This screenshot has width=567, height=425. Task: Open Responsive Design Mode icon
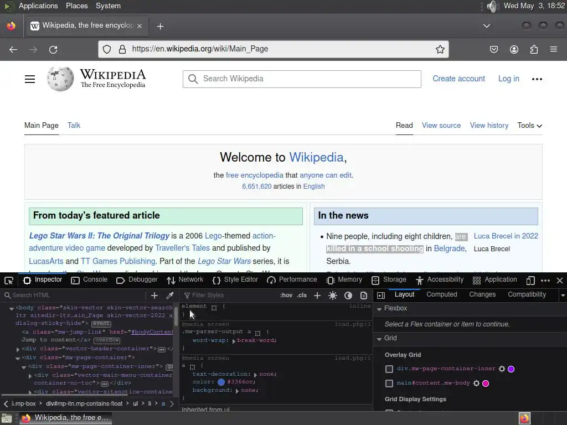[530, 281]
